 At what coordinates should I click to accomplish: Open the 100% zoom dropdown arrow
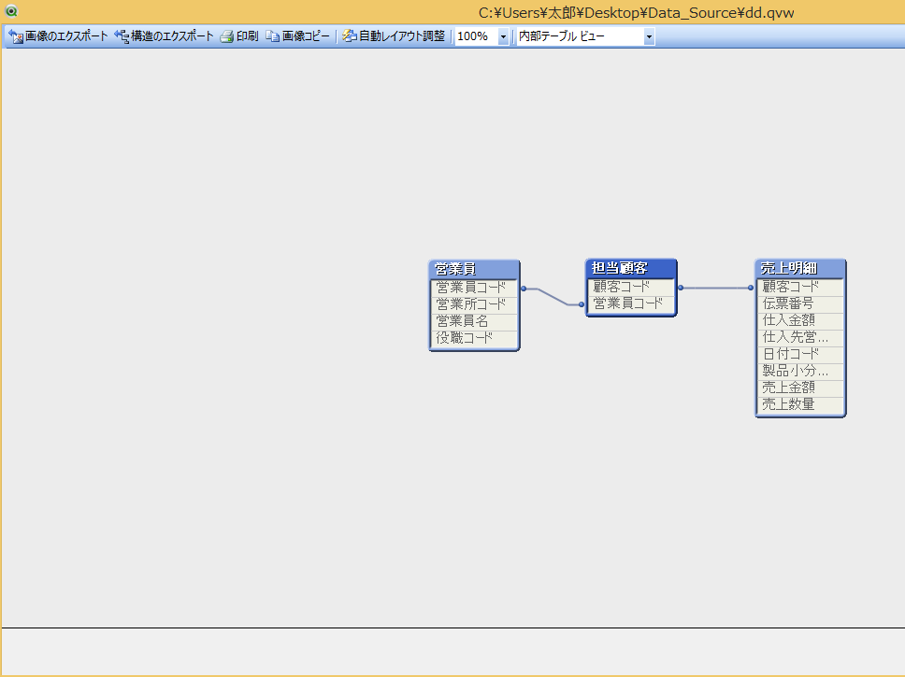(503, 37)
